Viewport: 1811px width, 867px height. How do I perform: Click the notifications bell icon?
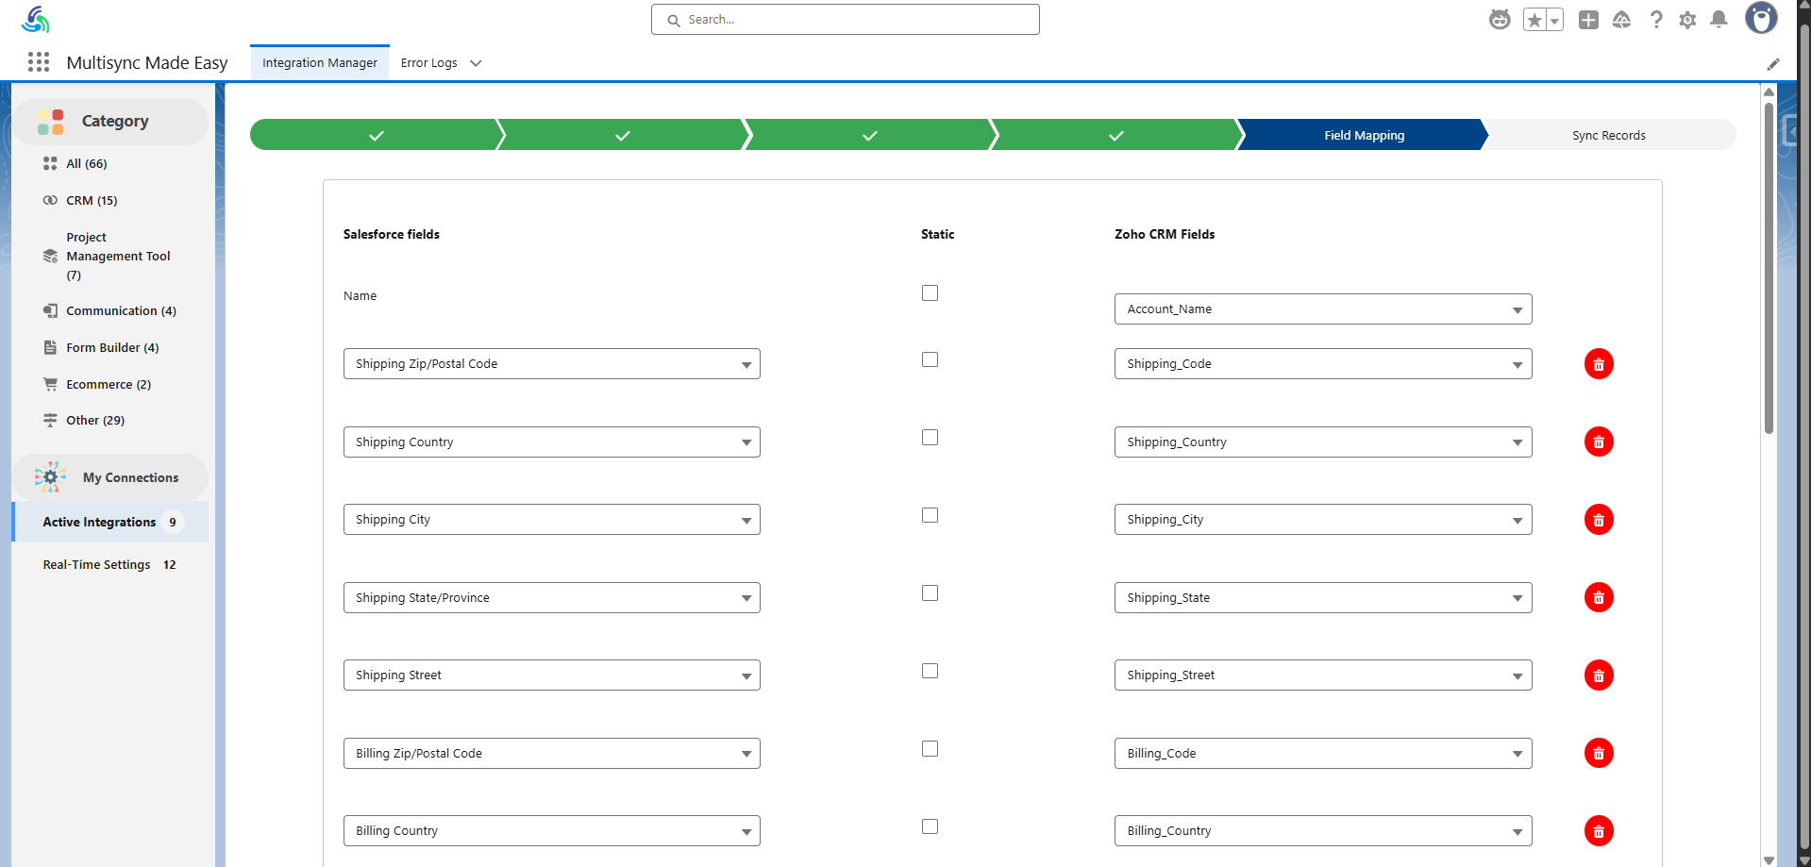[1719, 20]
